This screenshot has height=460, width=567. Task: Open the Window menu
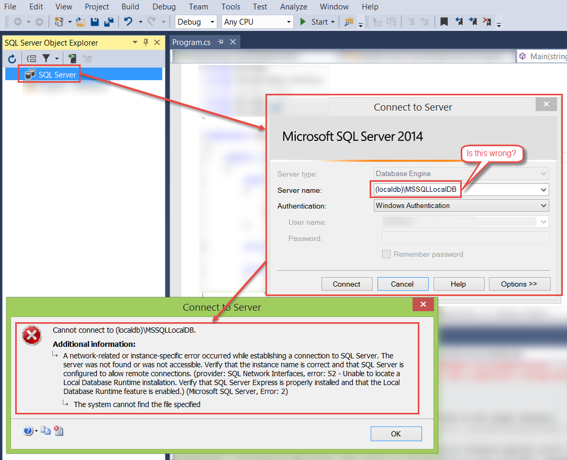(334, 6)
